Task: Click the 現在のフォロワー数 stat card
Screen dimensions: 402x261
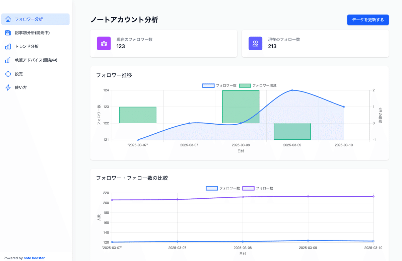Action: click(164, 43)
